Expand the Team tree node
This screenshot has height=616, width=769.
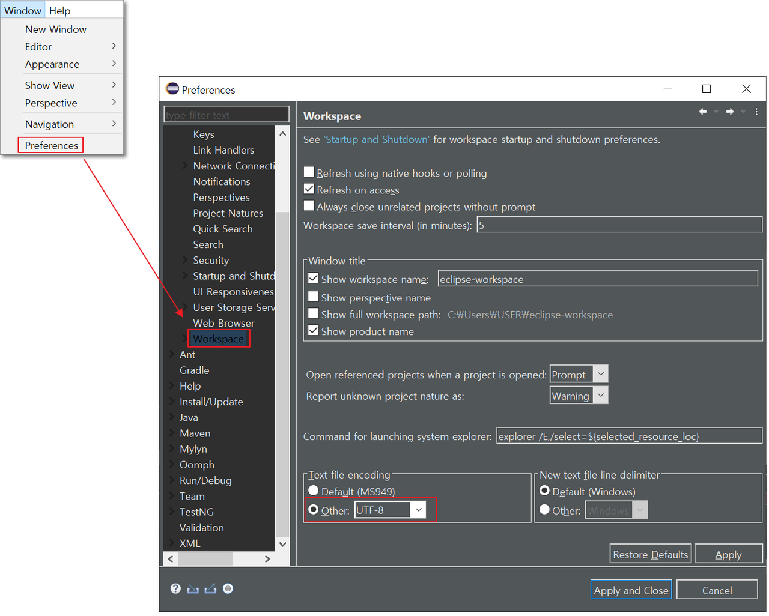pos(172,496)
